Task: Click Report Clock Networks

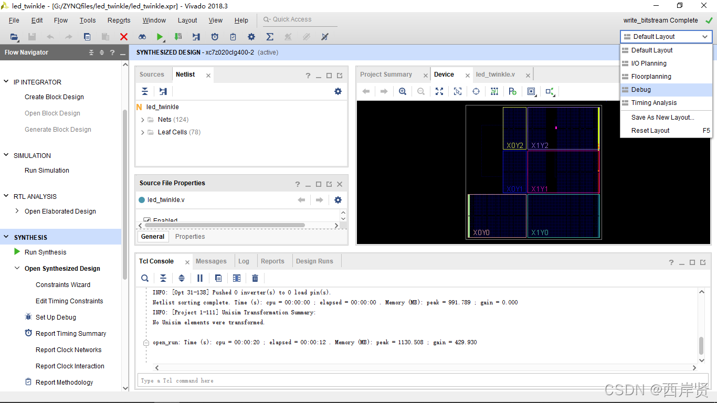Action: click(x=69, y=350)
